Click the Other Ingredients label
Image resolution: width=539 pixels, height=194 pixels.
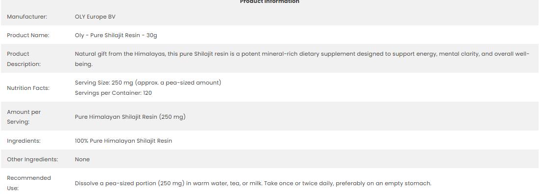point(33,159)
